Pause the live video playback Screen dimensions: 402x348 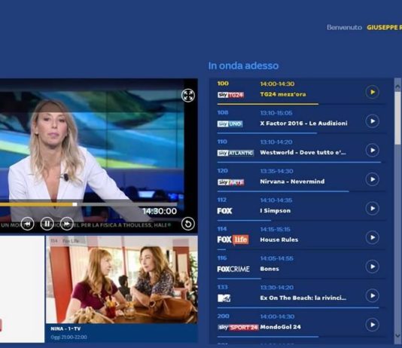click(x=47, y=224)
